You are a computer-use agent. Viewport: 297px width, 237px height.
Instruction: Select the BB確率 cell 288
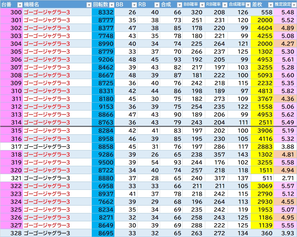coord(194,225)
